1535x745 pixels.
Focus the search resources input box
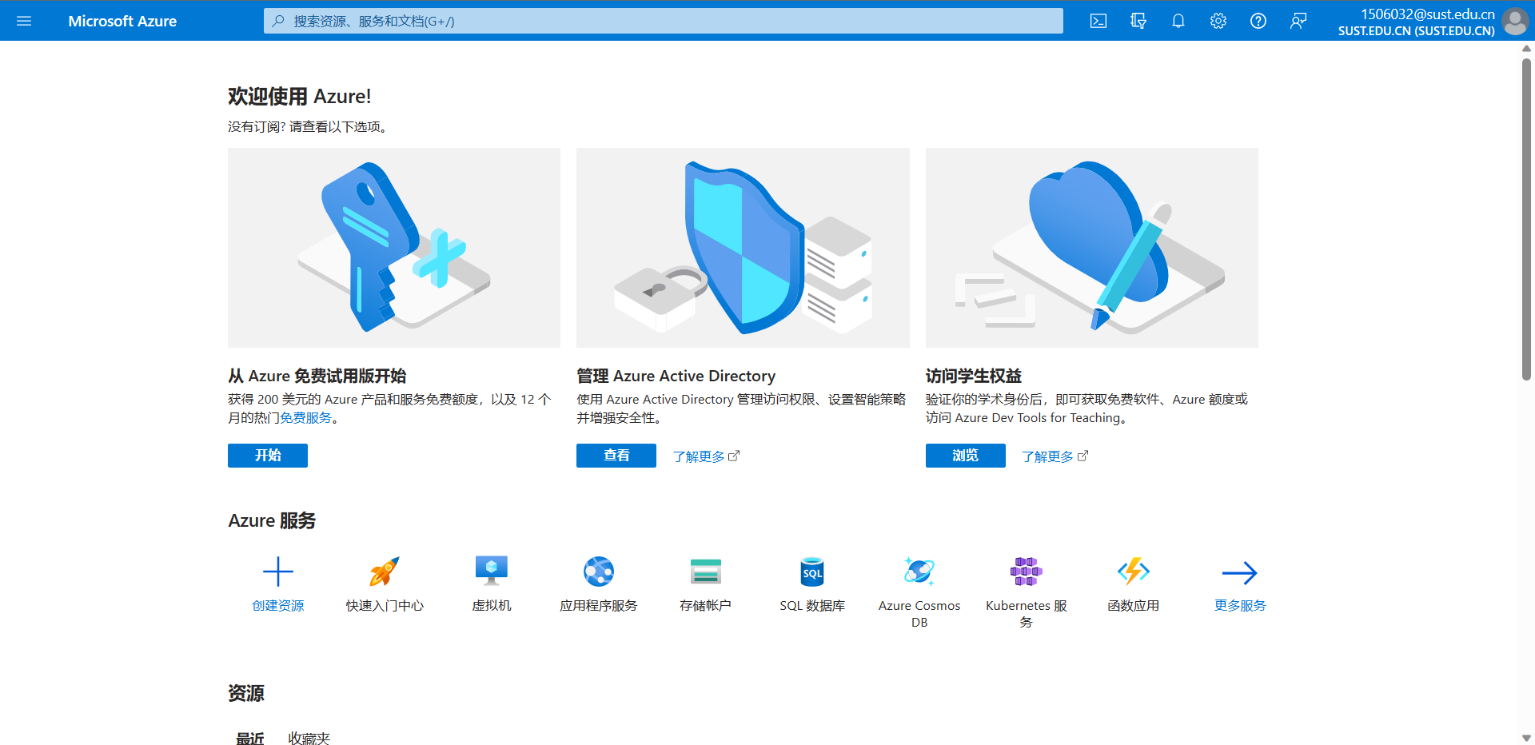tap(664, 21)
